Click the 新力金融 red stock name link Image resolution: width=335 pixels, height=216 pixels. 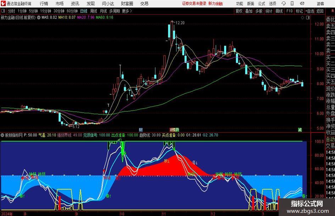[216, 4]
